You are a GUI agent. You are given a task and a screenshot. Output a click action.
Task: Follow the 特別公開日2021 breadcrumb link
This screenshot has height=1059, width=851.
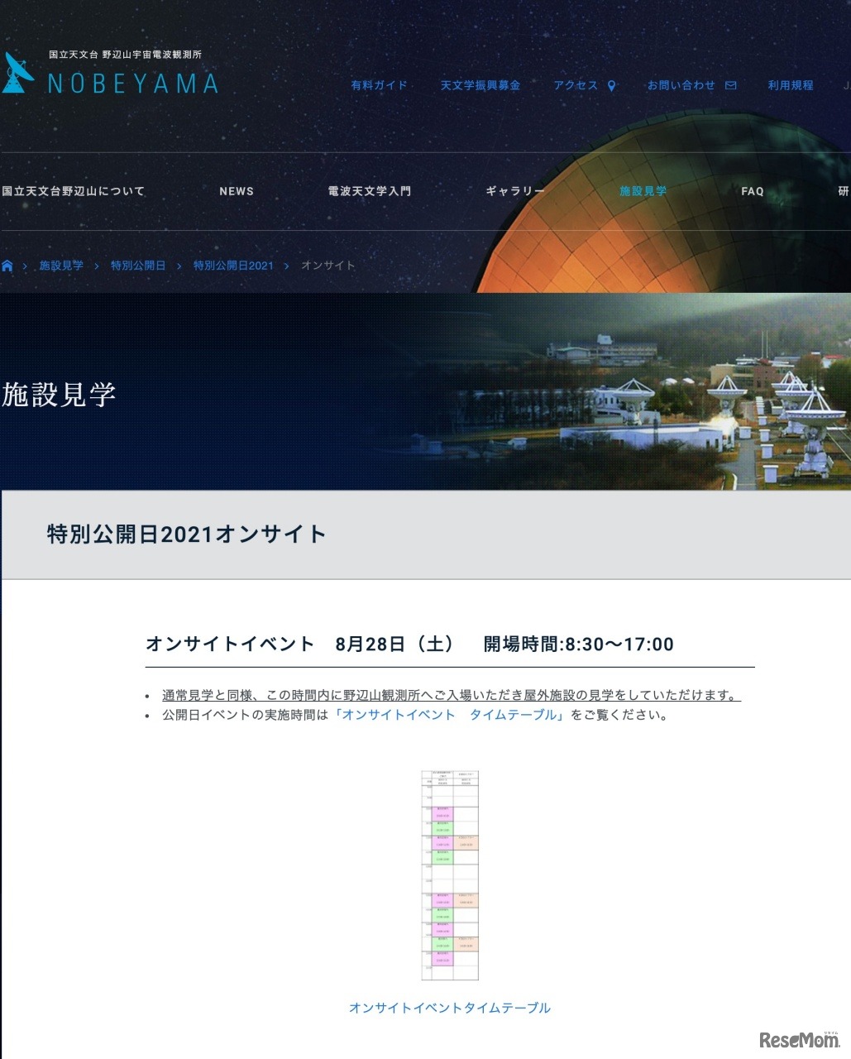(x=232, y=266)
